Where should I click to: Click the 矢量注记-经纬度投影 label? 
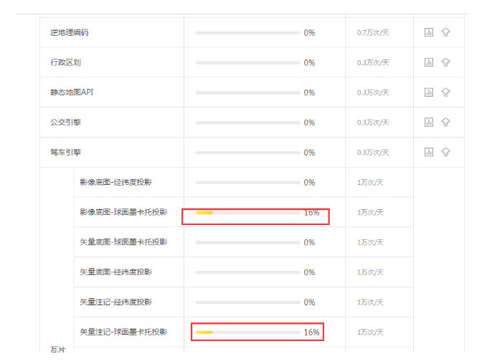[115, 302]
